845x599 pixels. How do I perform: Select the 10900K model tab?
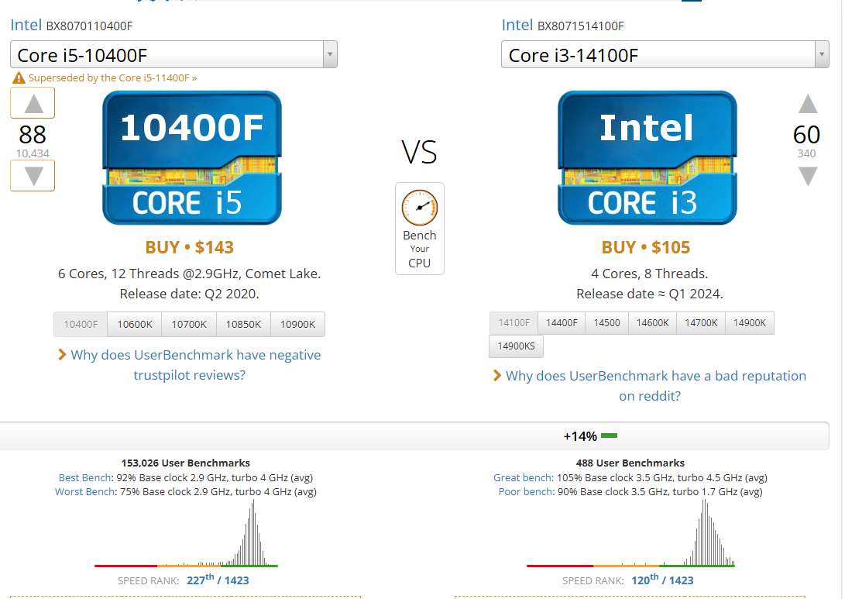coord(297,325)
